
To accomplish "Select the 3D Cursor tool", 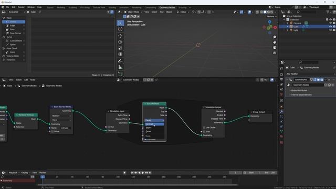I will tap(120, 29).
